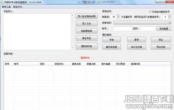The image size is (174, 110).
Task: Click 导入文本 button
Action: click(x=87, y=23)
